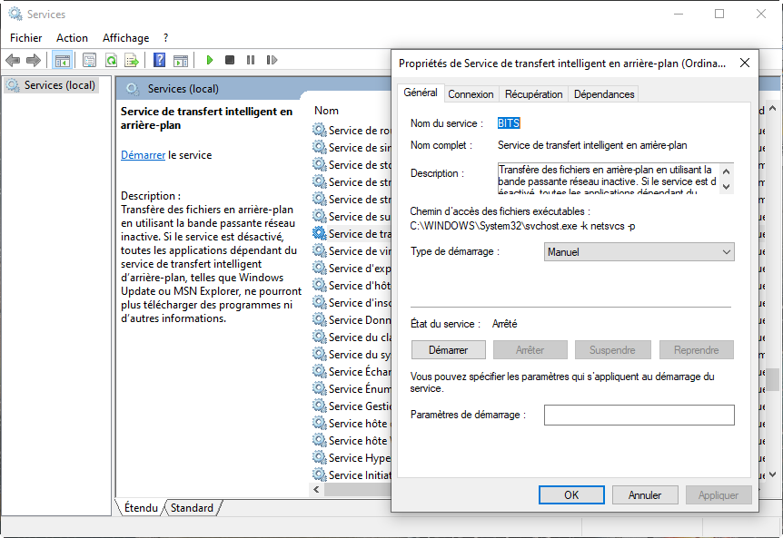Click services list vertical scrollbar down arrow
783x538 pixels.
pyautogui.click(x=772, y=474)
